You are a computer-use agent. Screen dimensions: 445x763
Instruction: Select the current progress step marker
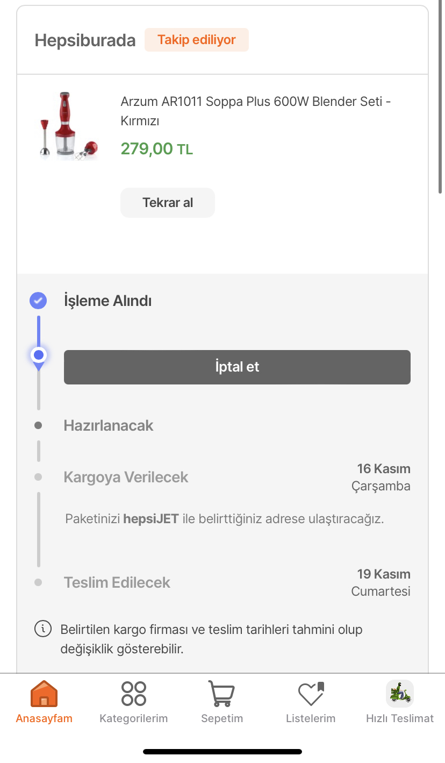pos(38,355)
